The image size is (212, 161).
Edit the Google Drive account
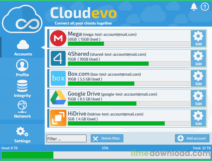point(198,98)
